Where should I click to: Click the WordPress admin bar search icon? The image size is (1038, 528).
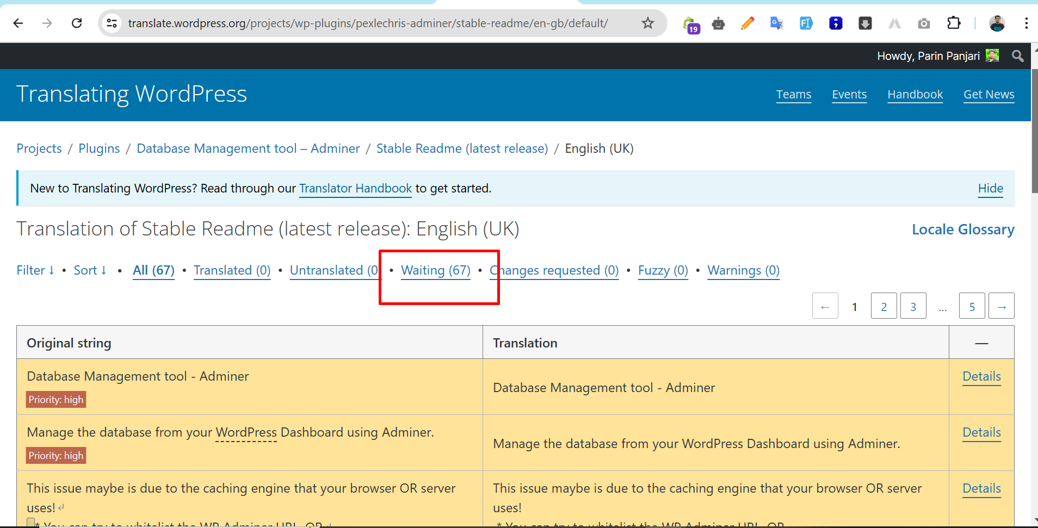pos(1017,56)
